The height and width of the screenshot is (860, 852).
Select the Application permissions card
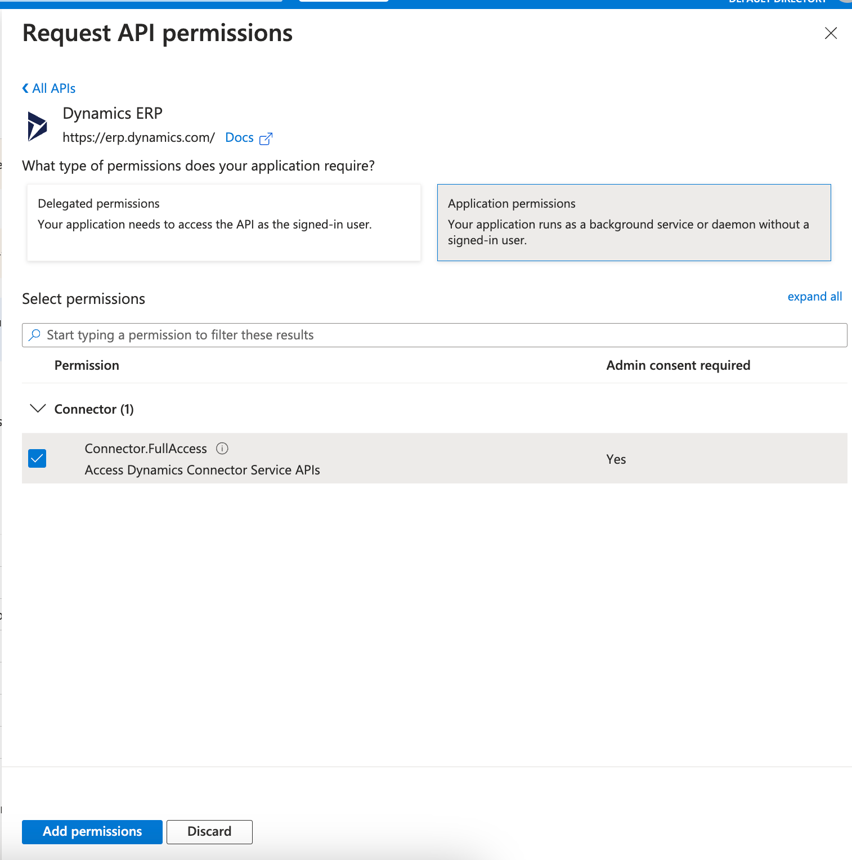634,222
